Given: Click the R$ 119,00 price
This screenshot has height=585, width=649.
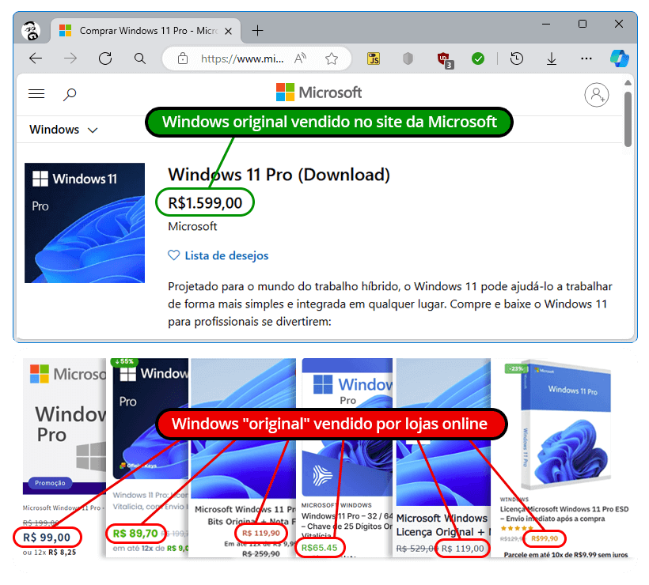Looking at the screenshot, I should (462, 549).
